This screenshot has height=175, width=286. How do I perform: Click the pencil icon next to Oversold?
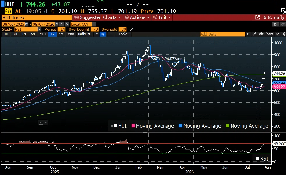pyautogui.click(x=132, y=29)
